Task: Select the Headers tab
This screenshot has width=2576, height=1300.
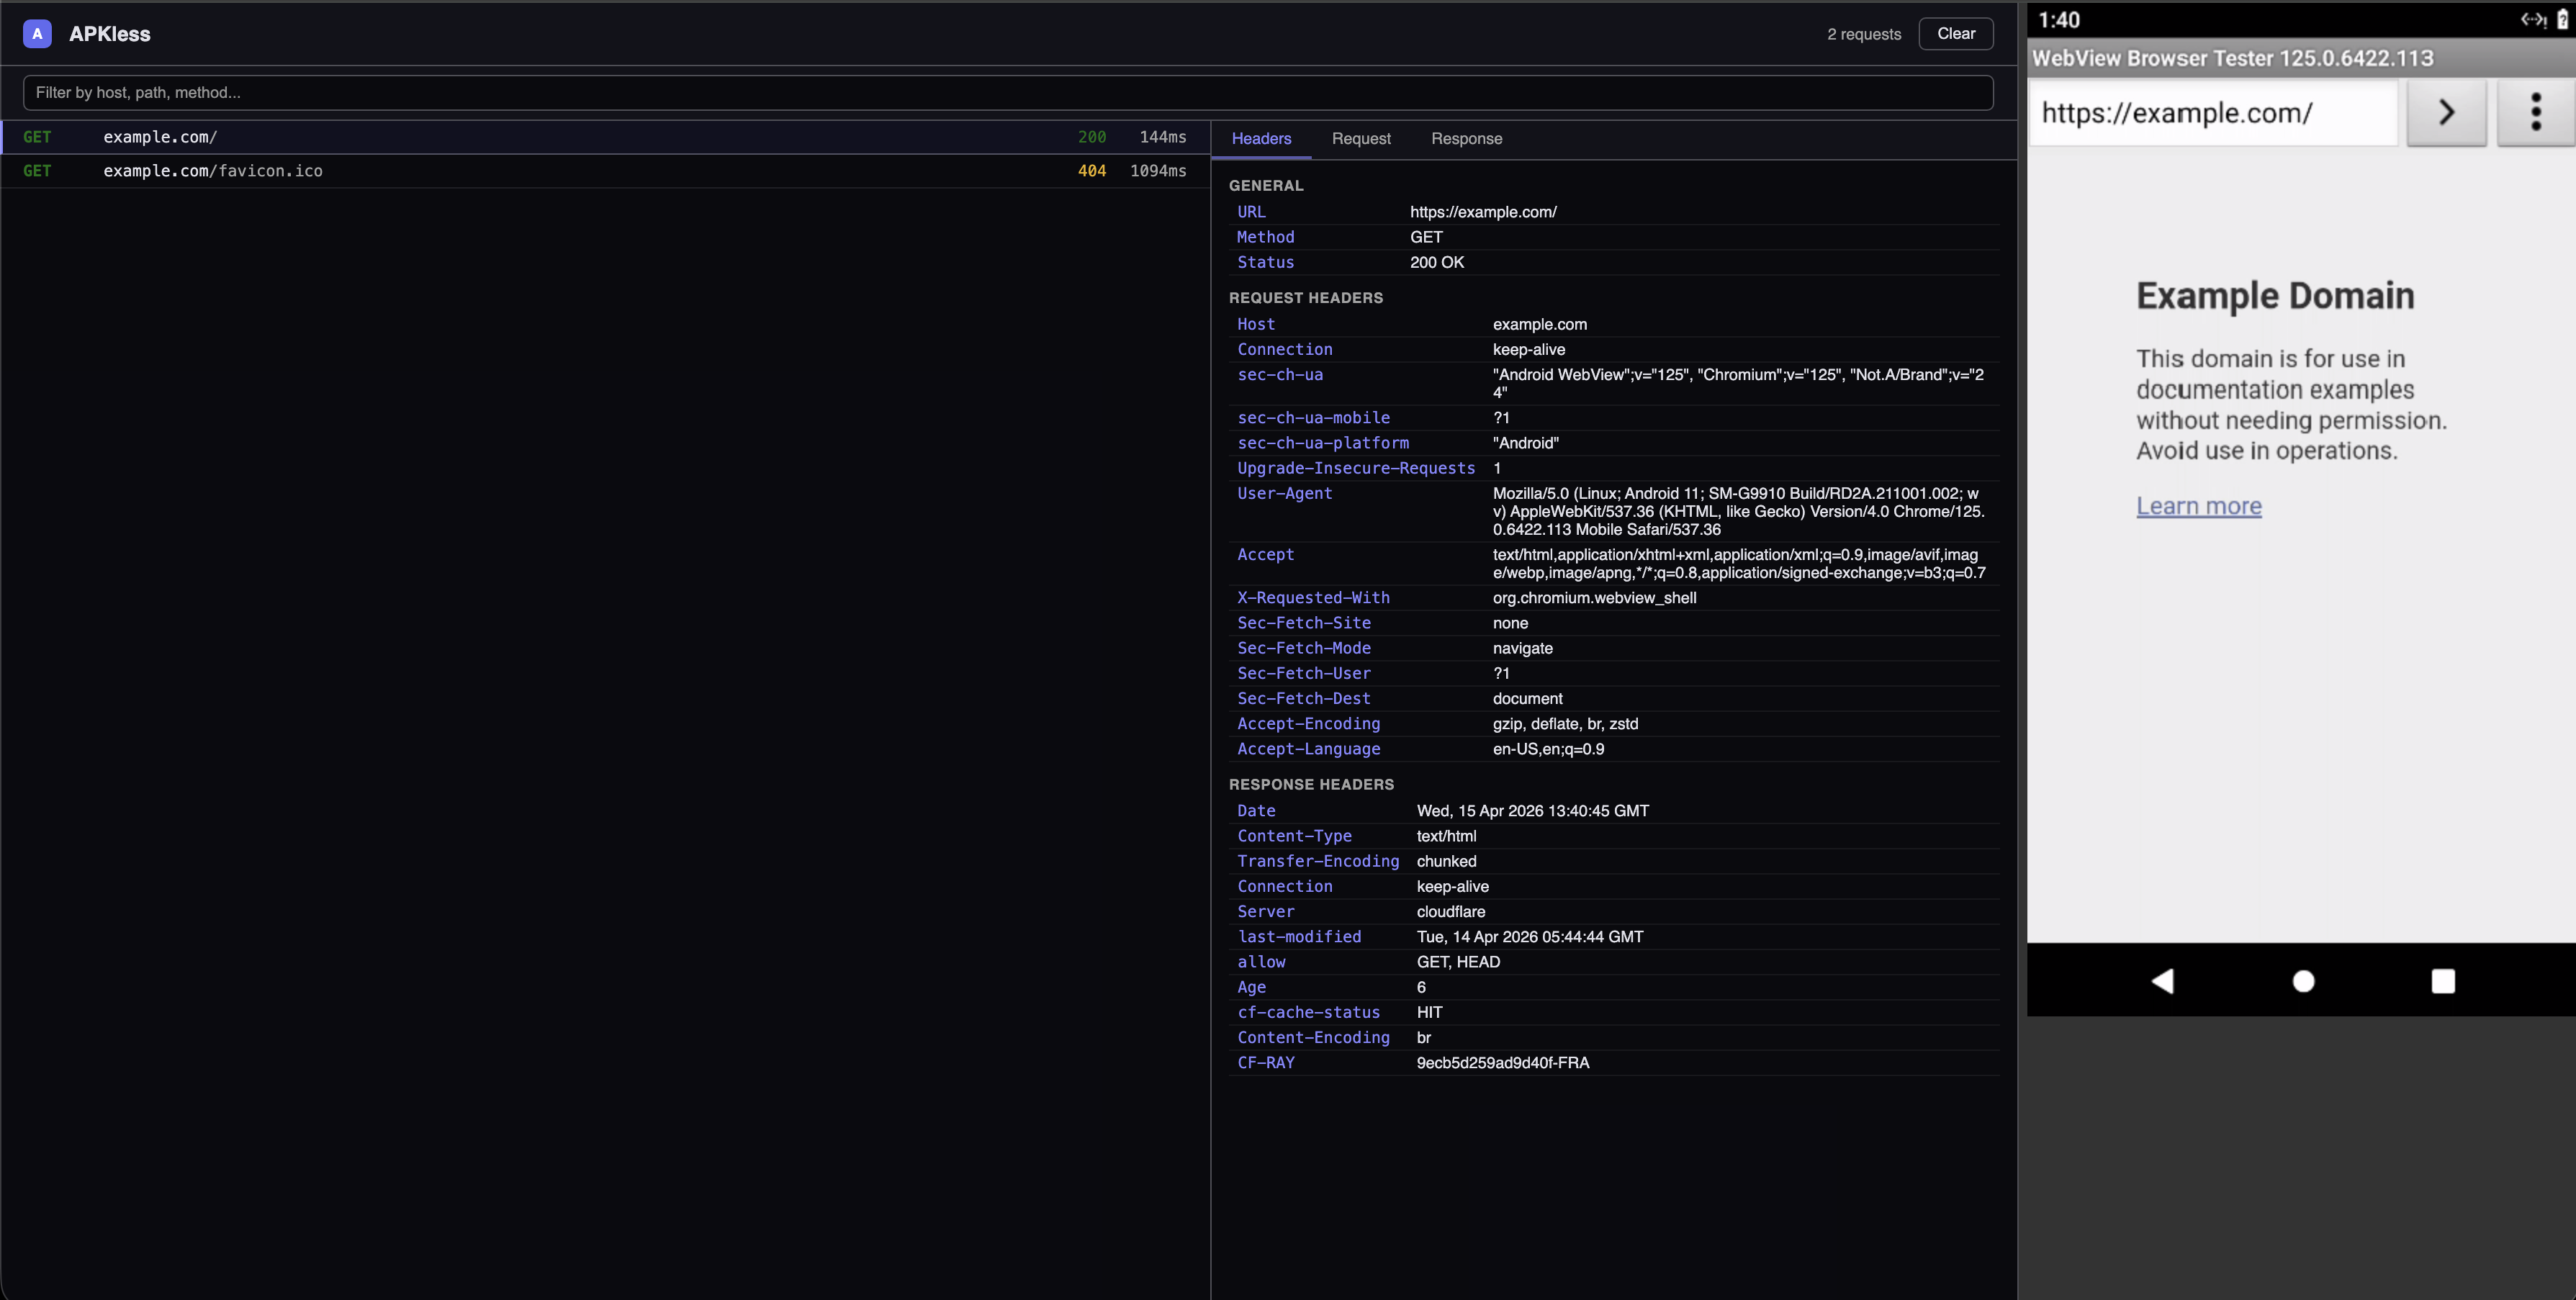Action: click(x=1261, y=139)
